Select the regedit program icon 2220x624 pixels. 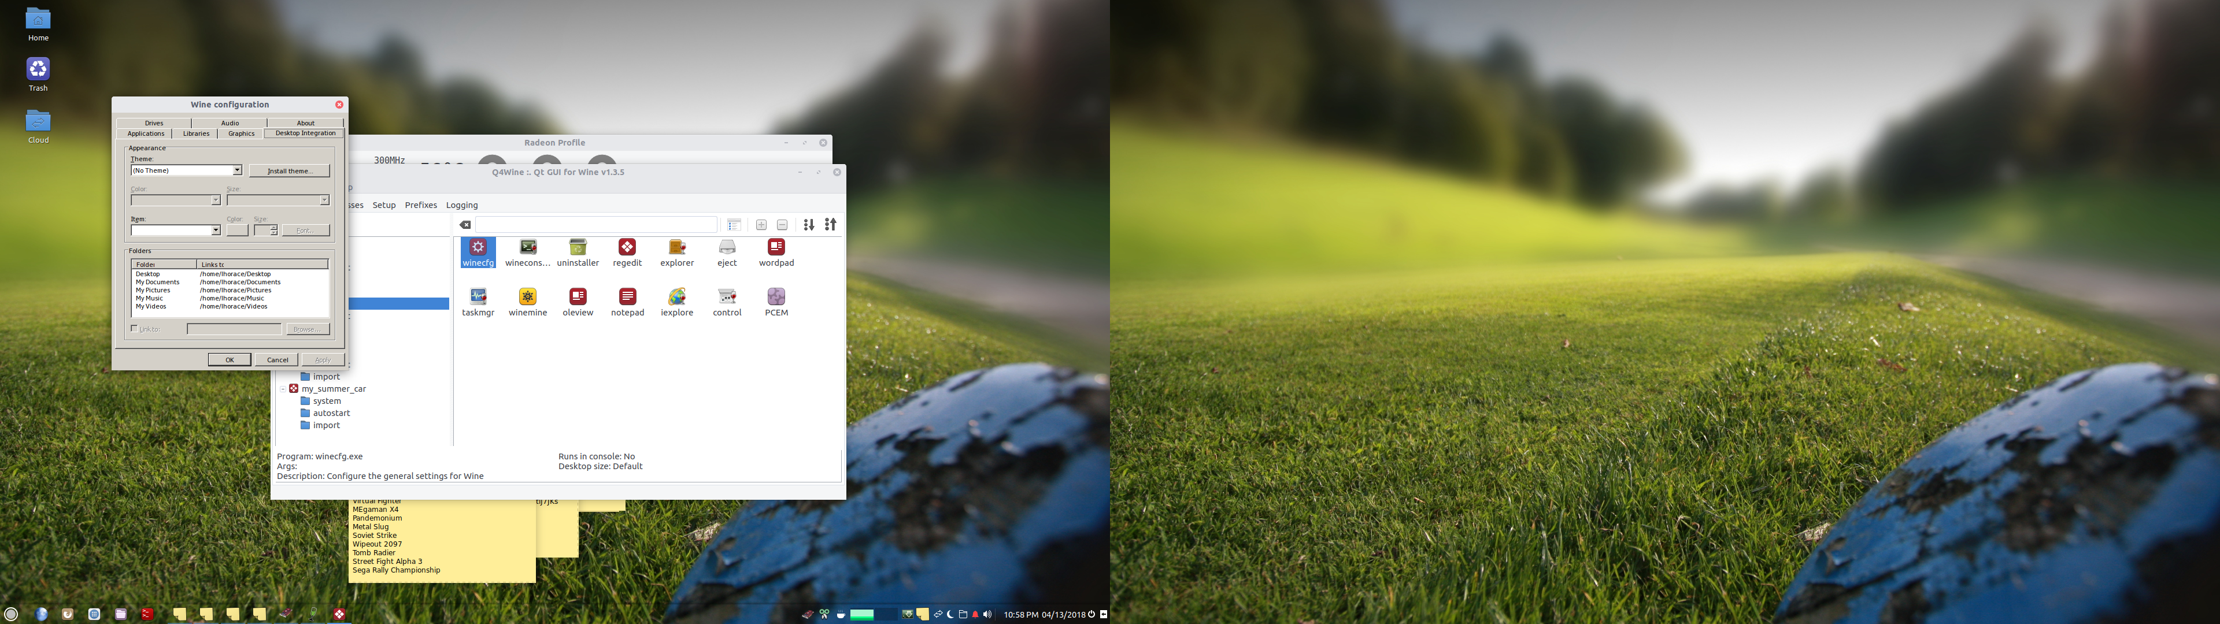tap(627, 252)
